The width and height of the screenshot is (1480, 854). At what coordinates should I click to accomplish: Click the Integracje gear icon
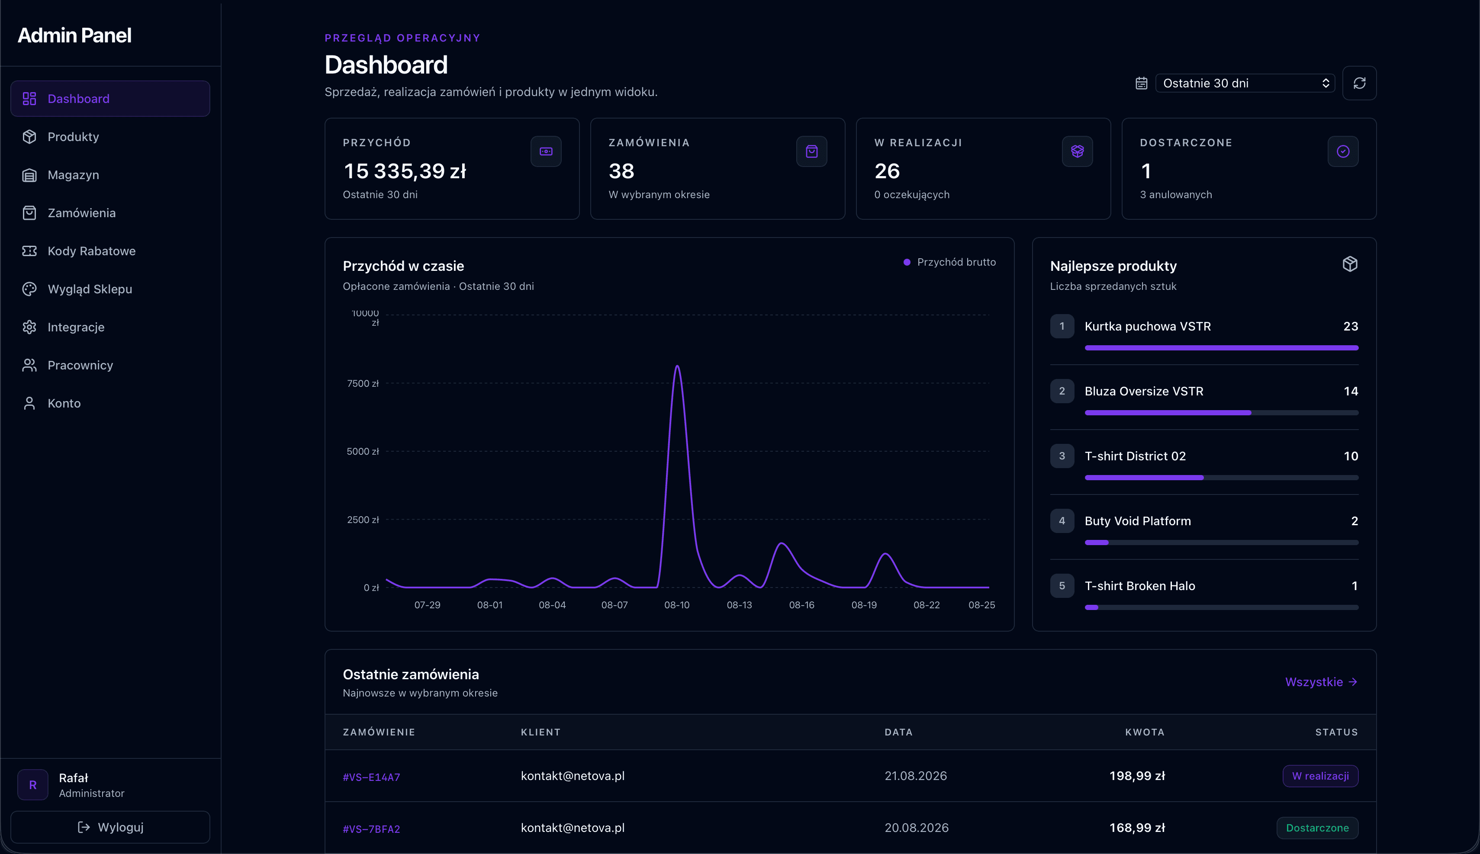click(29, 327)
